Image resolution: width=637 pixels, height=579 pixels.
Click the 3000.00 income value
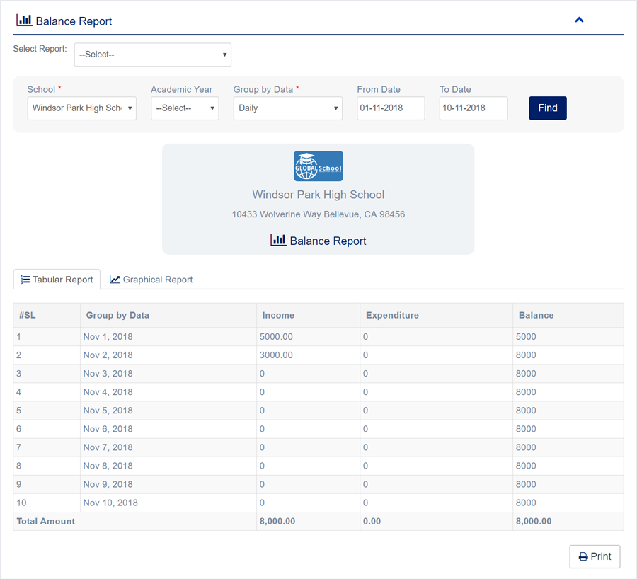coord(276,355)
